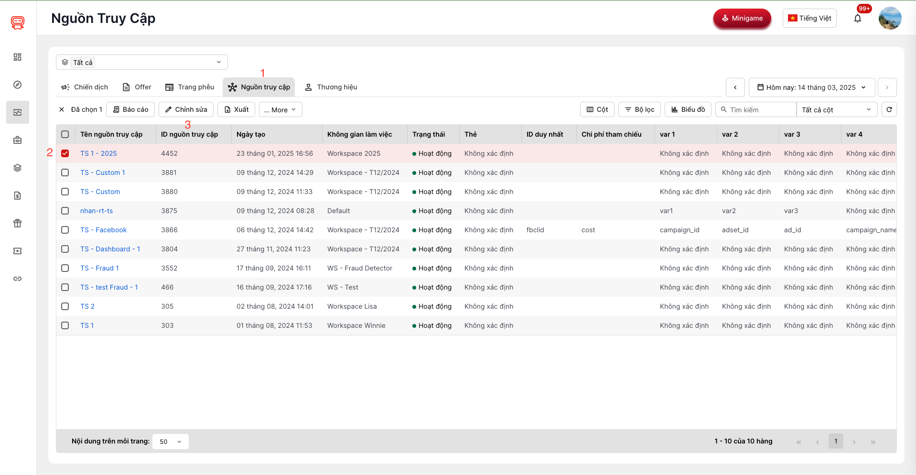Click the refresh icon beside the column filter

(889, 109)
